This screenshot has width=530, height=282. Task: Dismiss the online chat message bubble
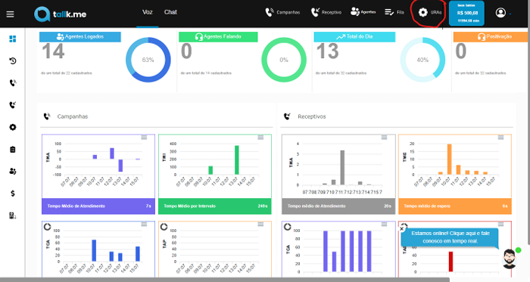point(401,229)
